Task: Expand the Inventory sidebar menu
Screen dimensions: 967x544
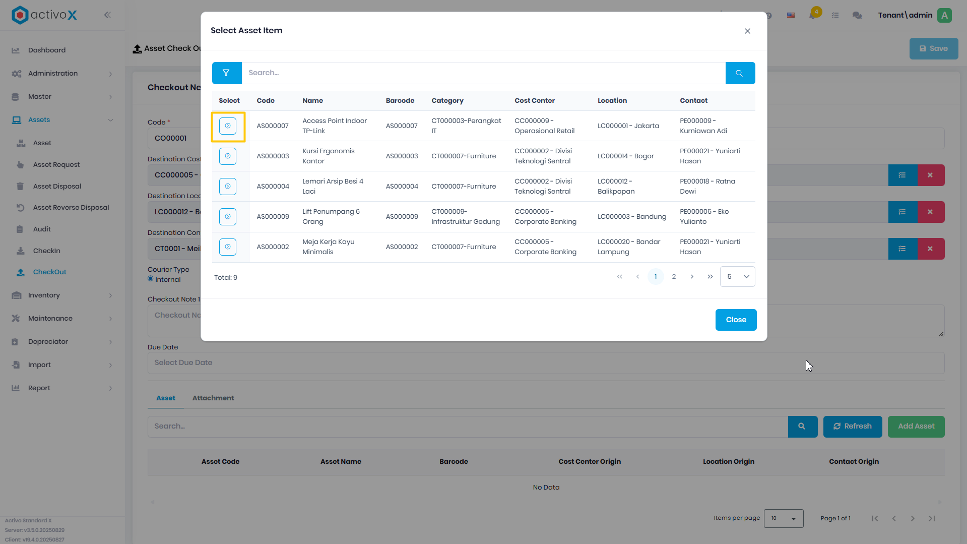Action: pyautogui.click(x=62, y=295)
